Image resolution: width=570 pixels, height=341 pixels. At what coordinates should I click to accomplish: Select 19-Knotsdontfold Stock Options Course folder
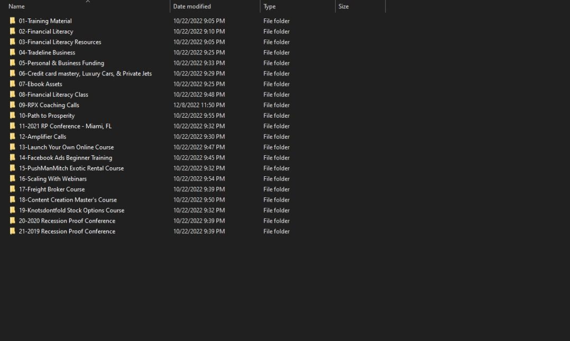coord(71,210)
